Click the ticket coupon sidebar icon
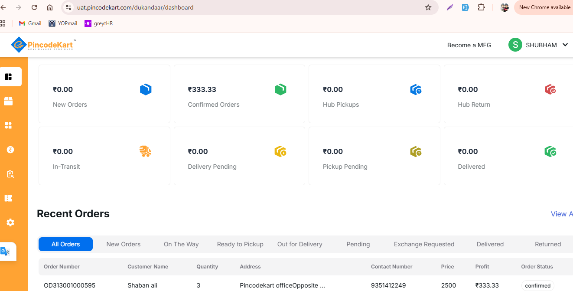This screenshot has height=291, width=573. pos(8,198)
